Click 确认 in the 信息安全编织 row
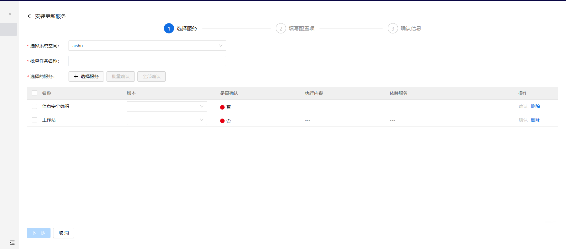Image resolution: width=566 pixels, height=249 pixels. [x=523, y=106]
